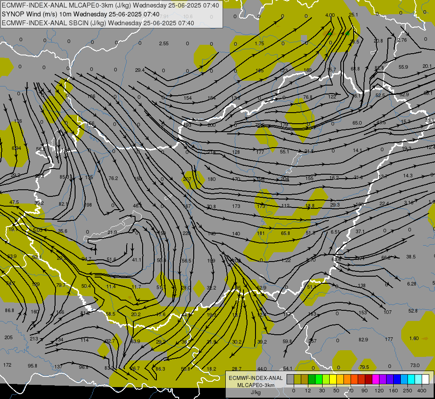Click the map value 213
The width and height of the screenshot is (435, 399).
pyautogui.click(x=34, y=339)
